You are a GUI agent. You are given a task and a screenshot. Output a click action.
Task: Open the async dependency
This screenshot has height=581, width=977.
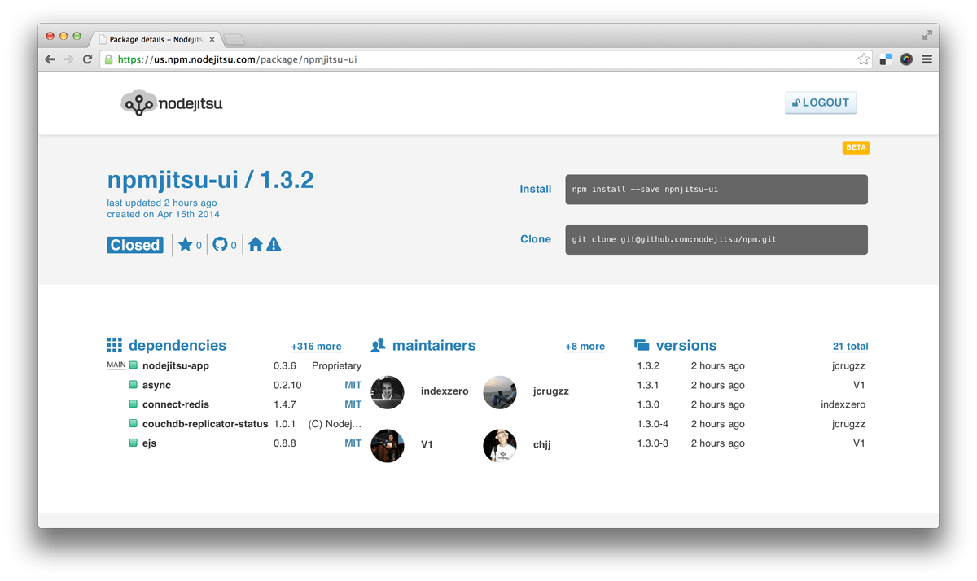pyautogui.click(x=156, y=386)
